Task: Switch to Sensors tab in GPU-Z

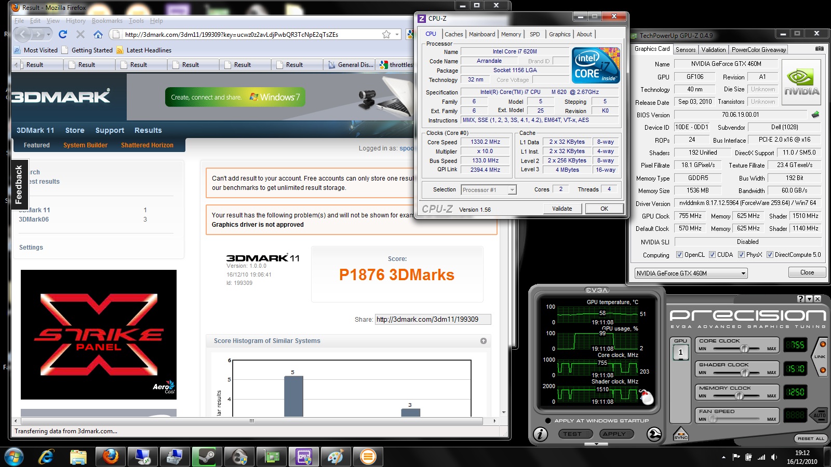Action: click(686, 50)
